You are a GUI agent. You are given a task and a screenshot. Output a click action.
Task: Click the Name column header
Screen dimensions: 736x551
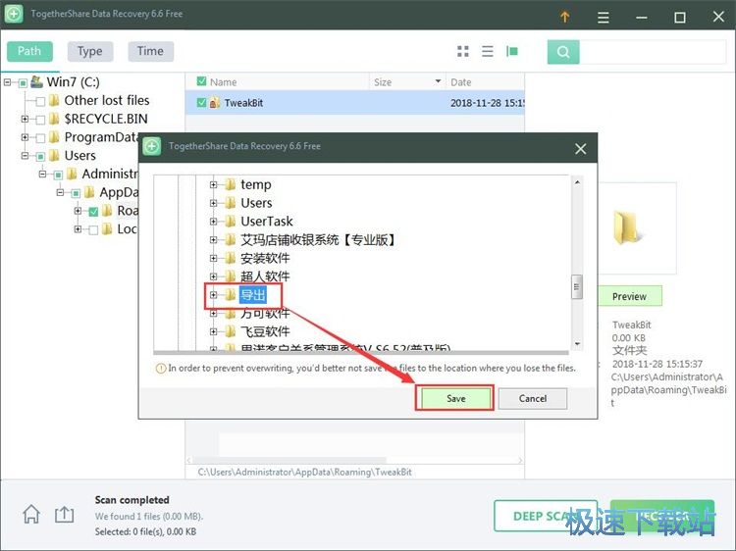tap(278, 82)
